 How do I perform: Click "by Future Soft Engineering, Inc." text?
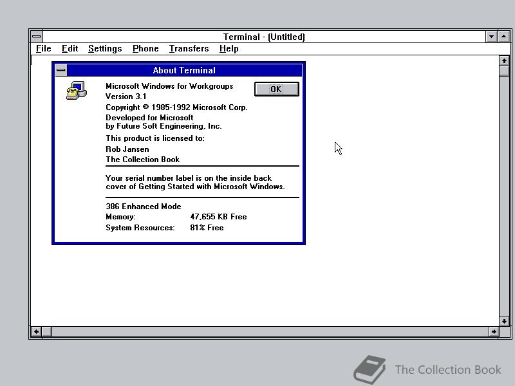click(x=164, y=126)
